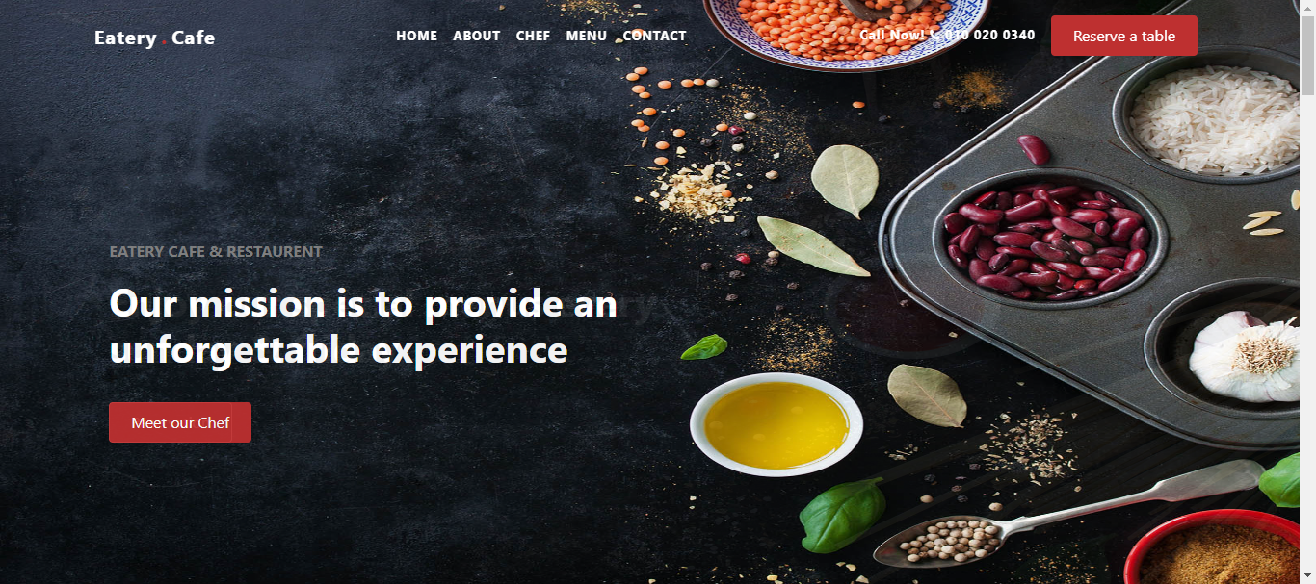
Task: Click the Call Now! text
Action: click(892, 35)
